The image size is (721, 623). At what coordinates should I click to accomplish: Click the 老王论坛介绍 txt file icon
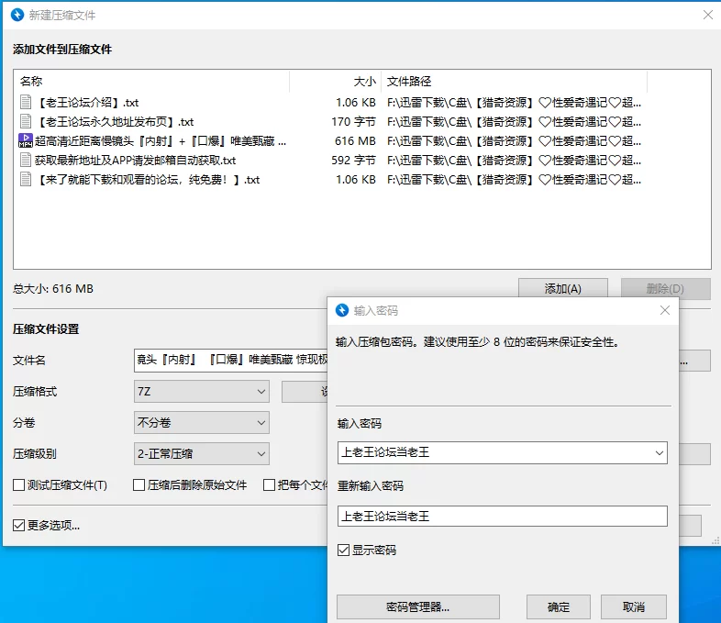[26, 102]
